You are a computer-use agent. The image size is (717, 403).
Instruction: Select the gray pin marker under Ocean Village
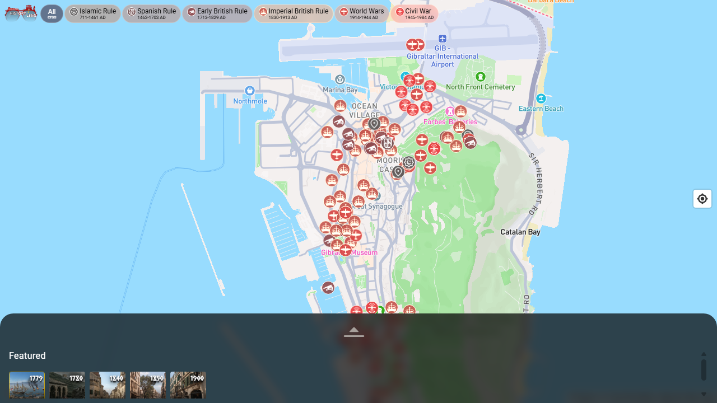click(x=374, y=123)
